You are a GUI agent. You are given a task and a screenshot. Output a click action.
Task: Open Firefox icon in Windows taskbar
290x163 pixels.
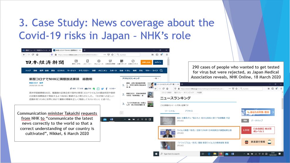pos(221,154)
